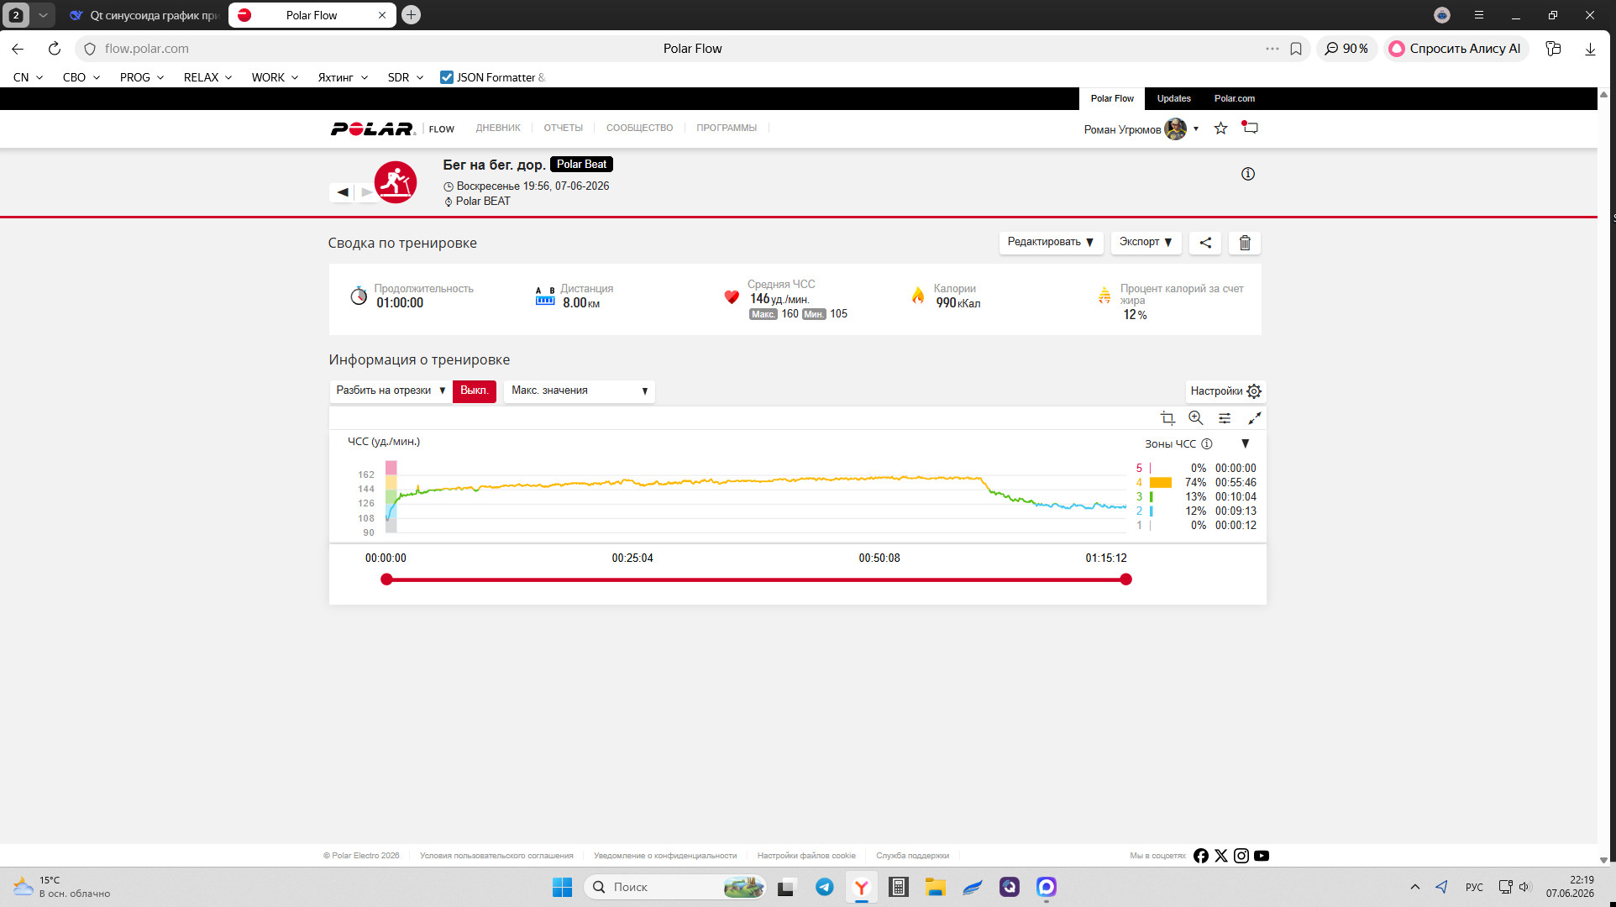Click the Спросить Алису AI button
1616x907 pixels.
pyautogui.click(x=1456, y=49)
